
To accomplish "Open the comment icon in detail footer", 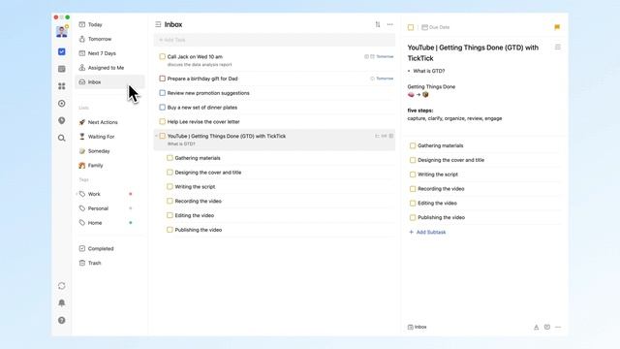I will point(546,328).
